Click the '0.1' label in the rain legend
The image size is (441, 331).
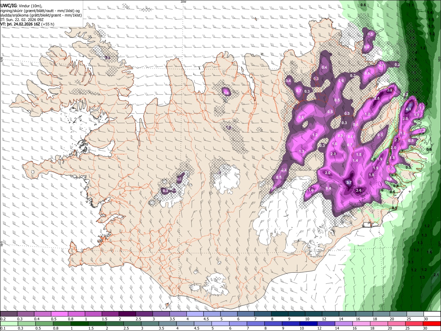click(x=3, y=329)
